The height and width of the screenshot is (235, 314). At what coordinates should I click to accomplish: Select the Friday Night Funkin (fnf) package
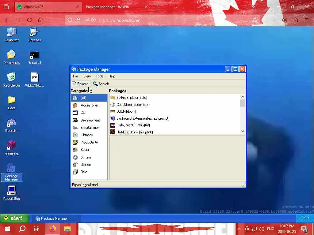[x=174, y=125]
